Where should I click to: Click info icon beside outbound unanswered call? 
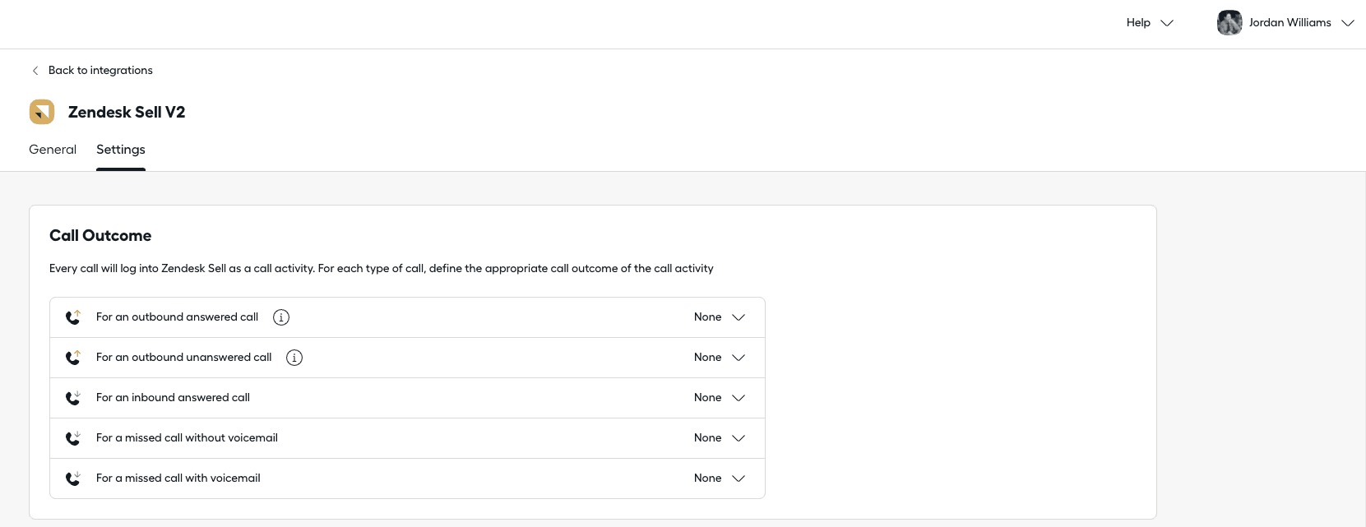click(294, 358)
